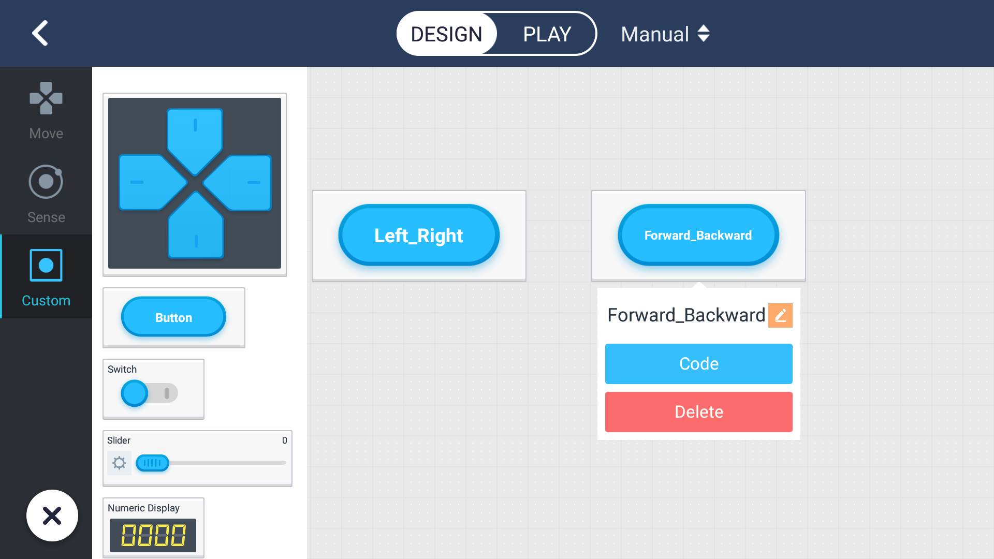Open the Sense category in sidebar
Viewport: 994px width, 559px height.
pyautogui.click(x=46, y=194)
